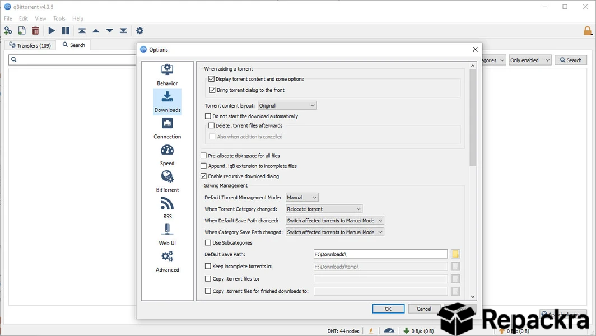Enable Use Subcategories checkbox
596x336 pixels.
pyautogui.click(x=208, y=242)
